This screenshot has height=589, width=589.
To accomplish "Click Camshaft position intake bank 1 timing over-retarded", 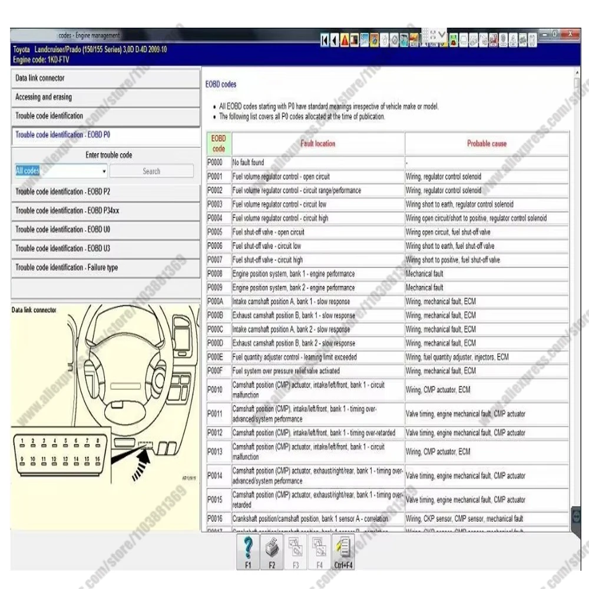I will [x=318, y=433].
